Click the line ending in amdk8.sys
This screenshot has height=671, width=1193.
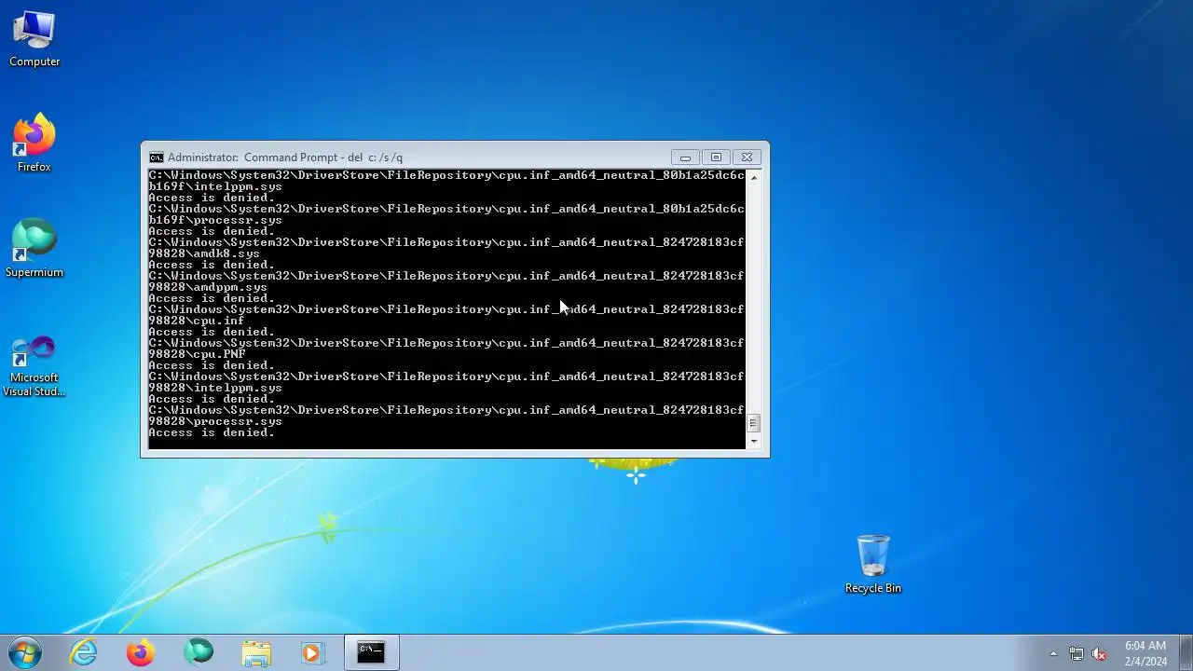point(204,253)
